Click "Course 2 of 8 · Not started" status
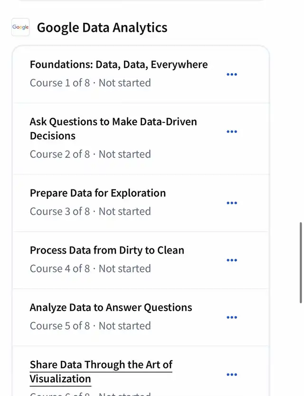This screenshot has width=304, height=396. 90,154
